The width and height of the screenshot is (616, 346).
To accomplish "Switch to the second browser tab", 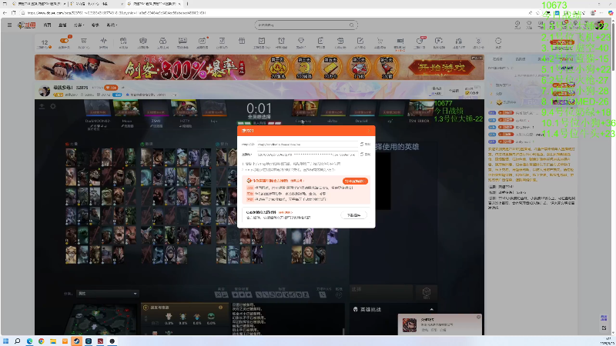I will click(97, 4).
